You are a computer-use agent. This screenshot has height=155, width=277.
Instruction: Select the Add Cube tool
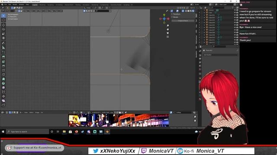(x=3, y=53)
